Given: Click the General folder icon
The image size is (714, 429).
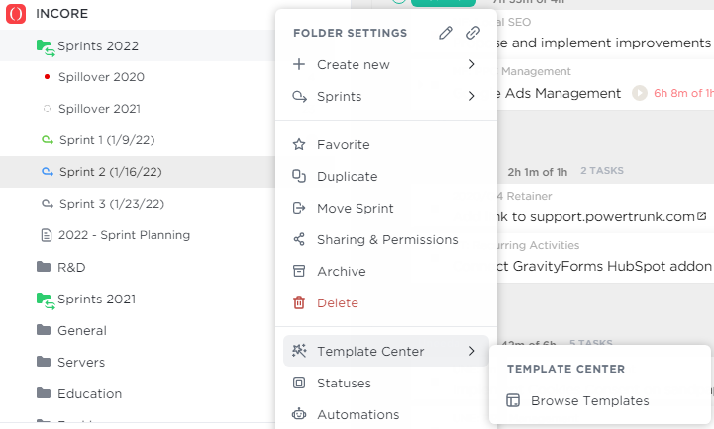Looking at the screenshot, I should tap(44, 330).
